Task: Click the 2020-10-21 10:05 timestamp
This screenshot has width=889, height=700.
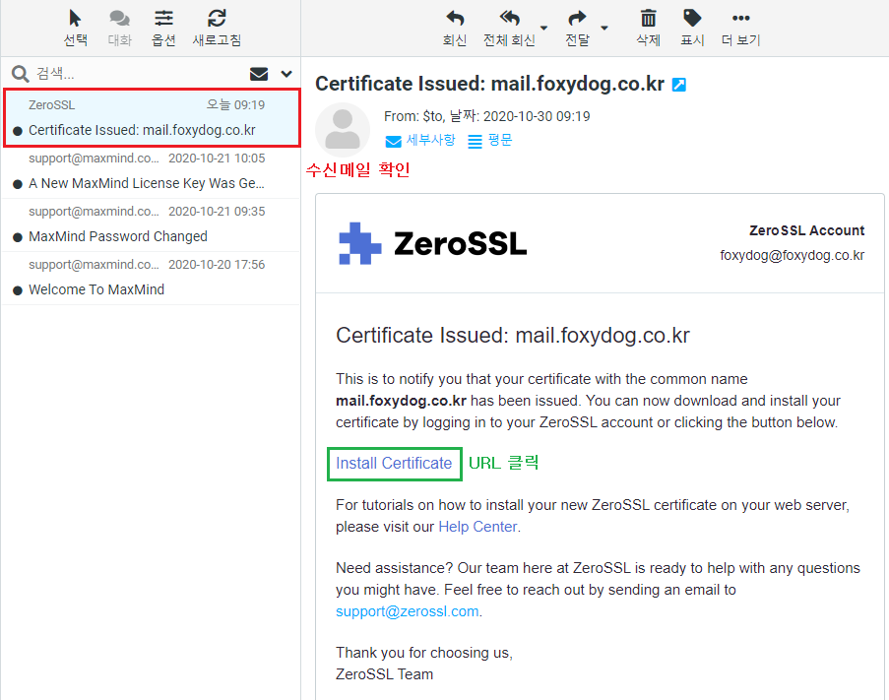Action: [217, 159]
